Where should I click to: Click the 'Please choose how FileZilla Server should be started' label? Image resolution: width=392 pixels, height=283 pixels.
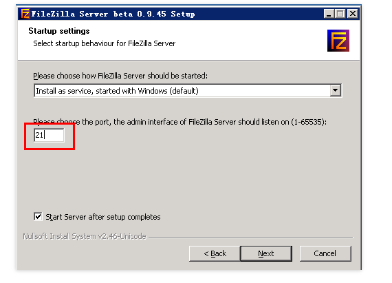(x=120, y=76)
